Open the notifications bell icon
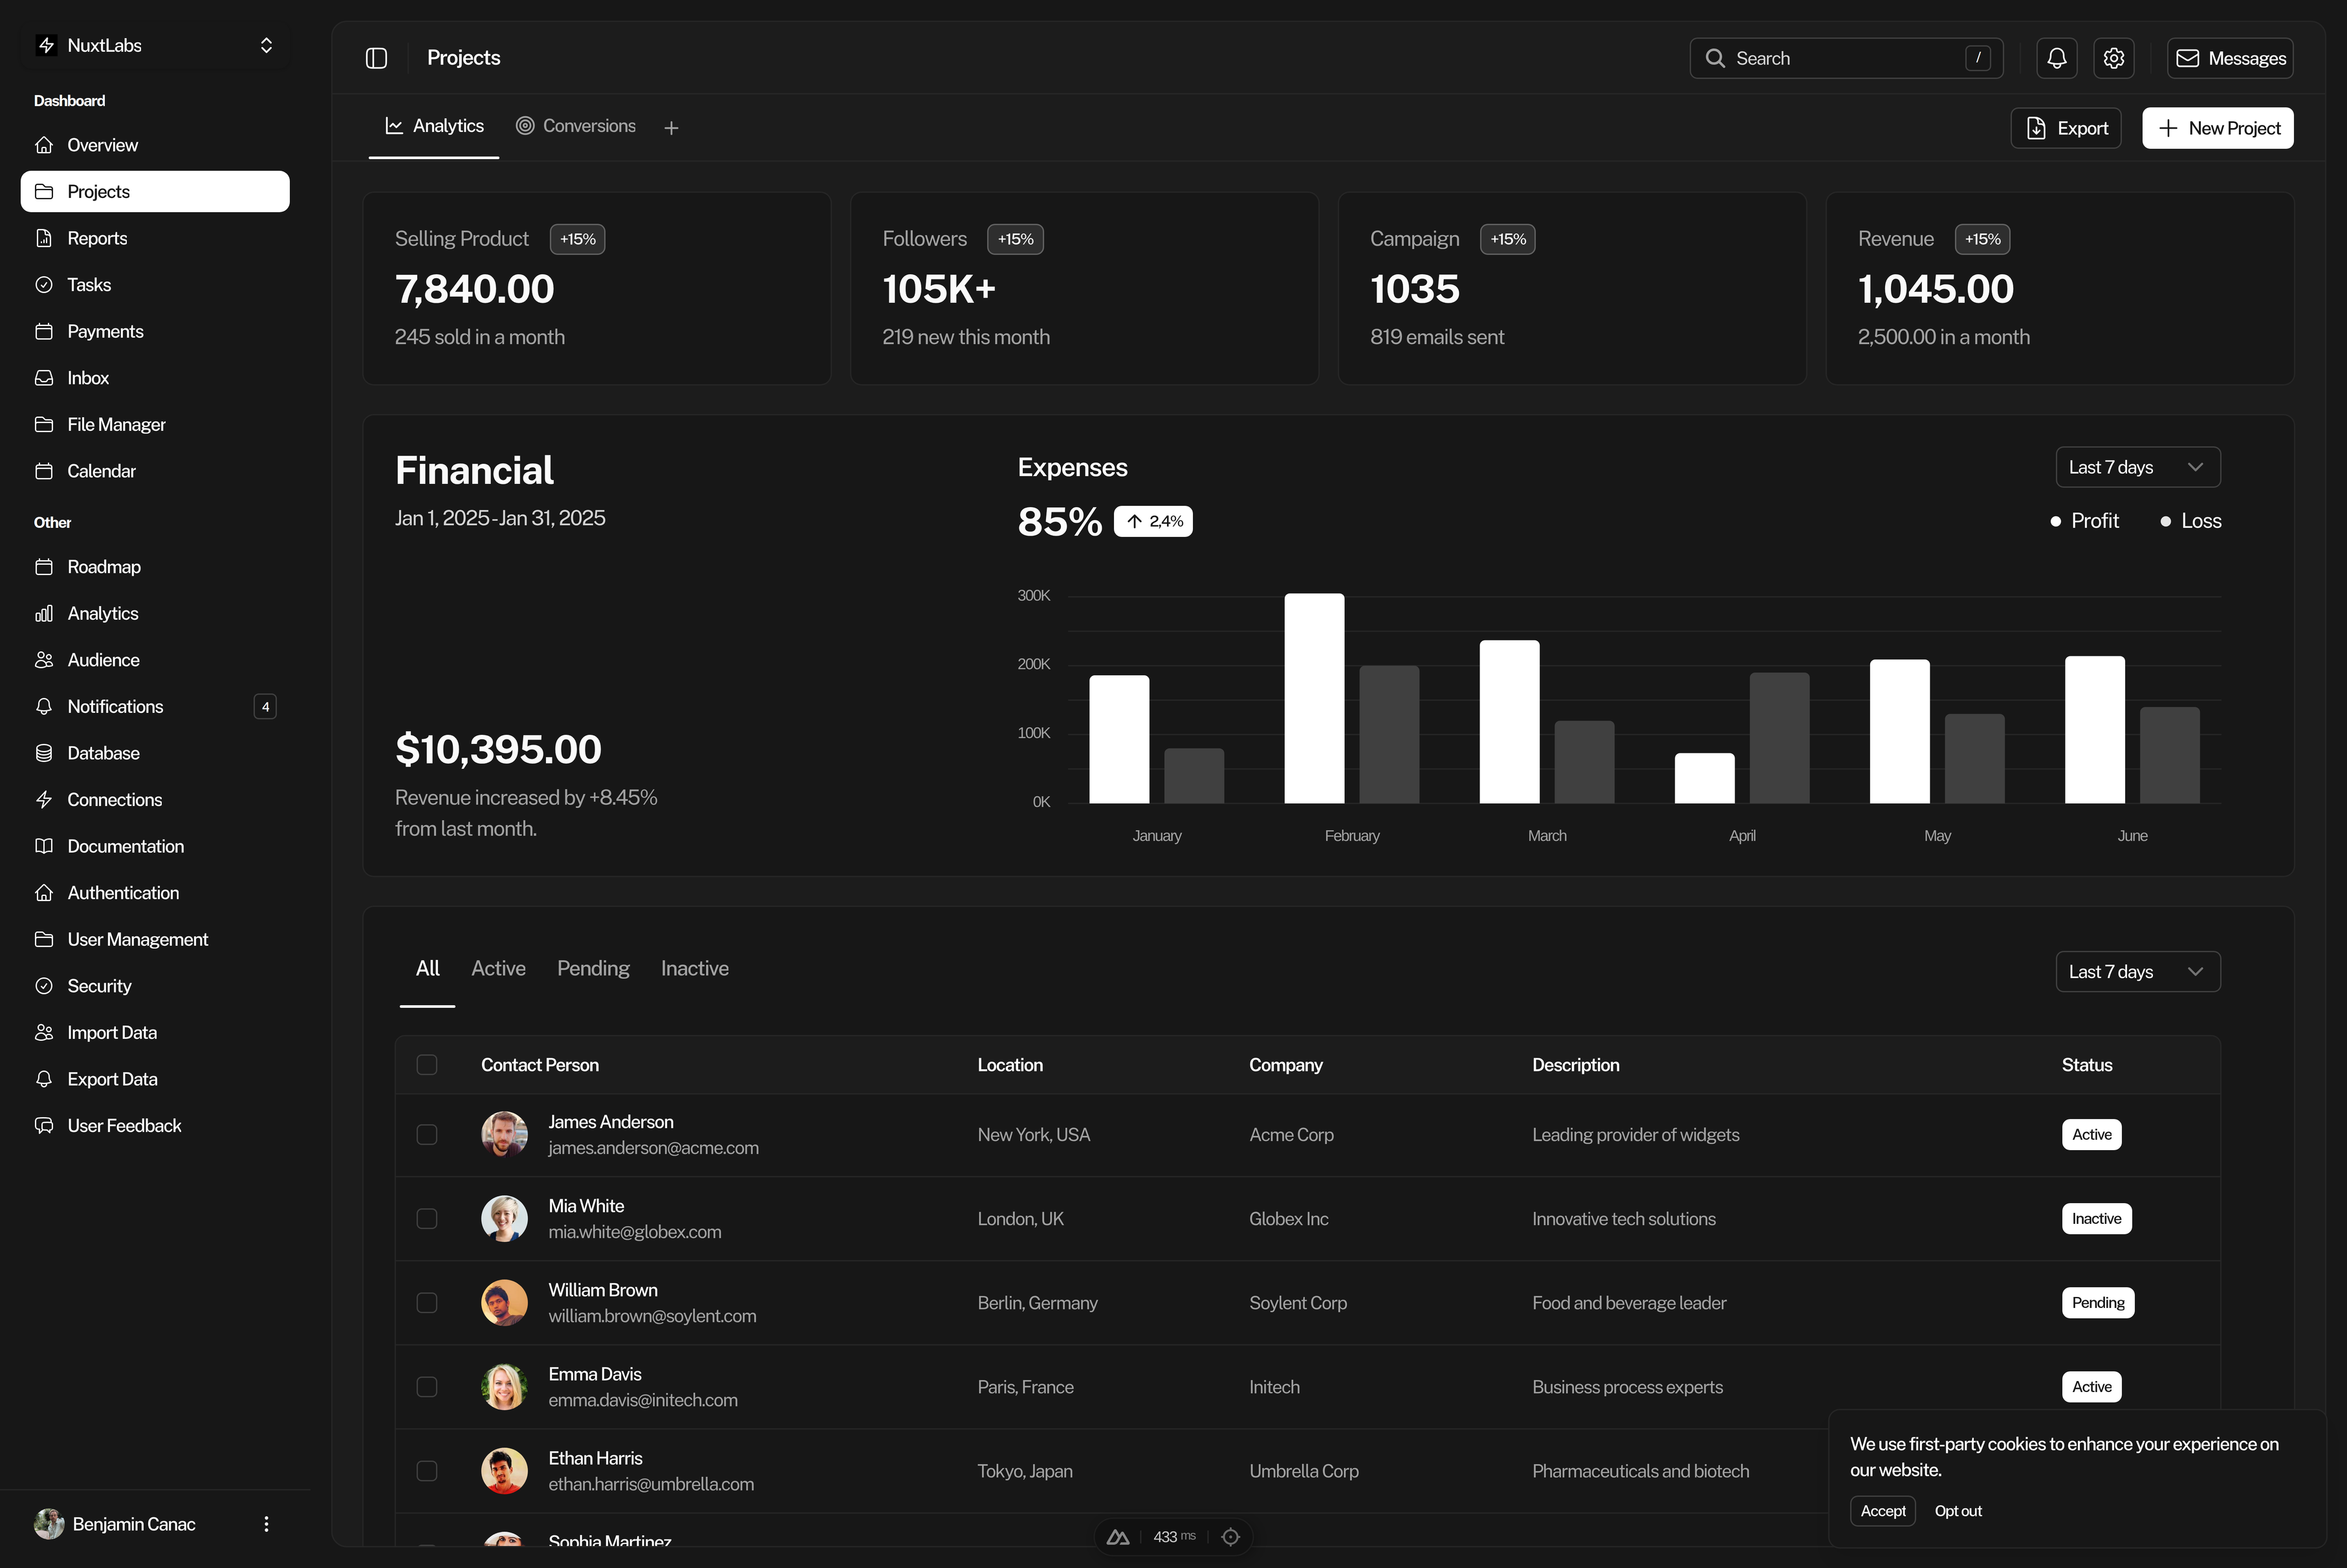This screenshot has height=1568, width=2347. pyautogui.click(x=2056, y=57)
